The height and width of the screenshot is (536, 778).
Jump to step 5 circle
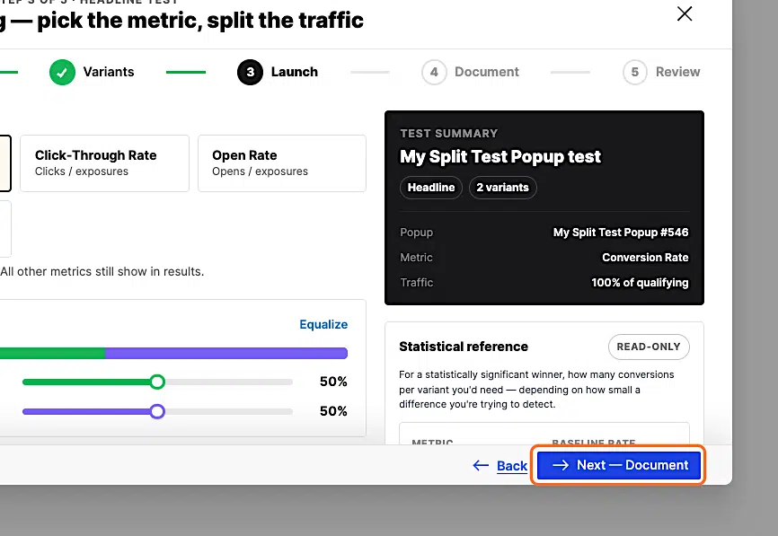tap(635, 73)
